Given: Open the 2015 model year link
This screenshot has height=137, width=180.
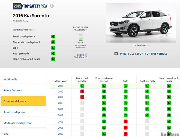Looking at the screenshot, I should (x=61, y=91).
